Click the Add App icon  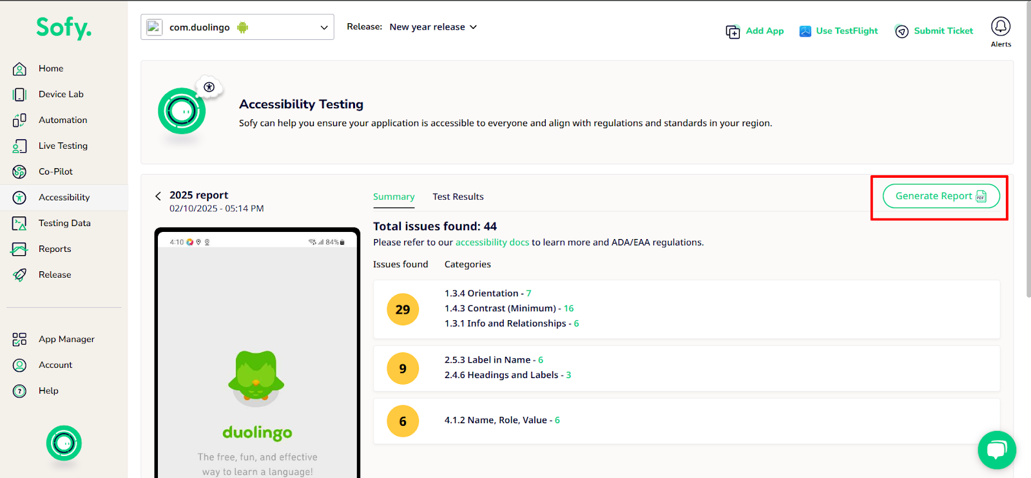point(733,32)
